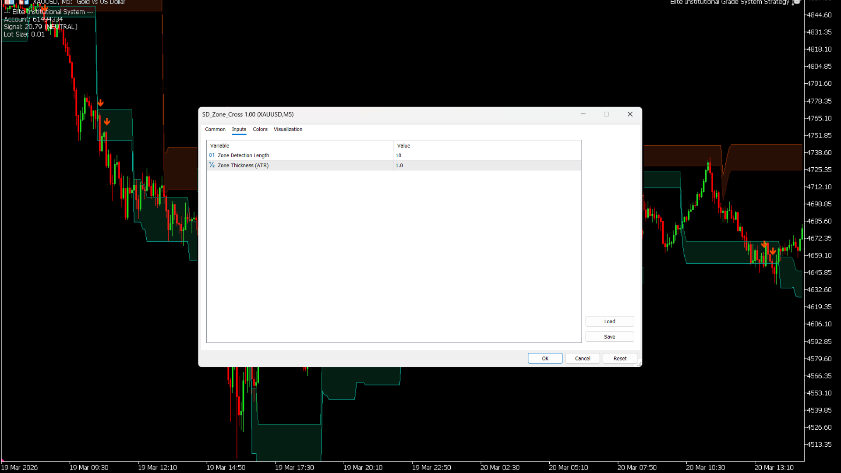The width and height of the screenshot is (841, 473).
Task: Click the one-click trading panel icon on chart
Action: pyautogui.click(x=9, y=2)
